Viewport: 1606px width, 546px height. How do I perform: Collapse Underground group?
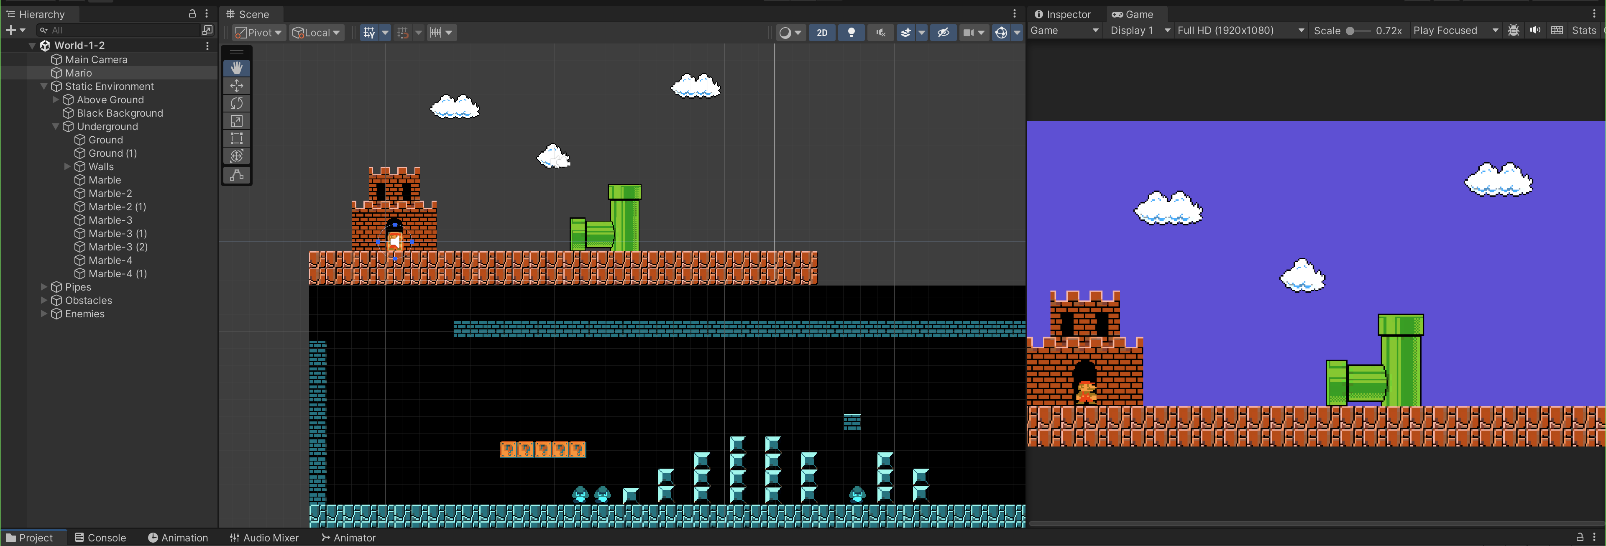[x=56, y=127]
